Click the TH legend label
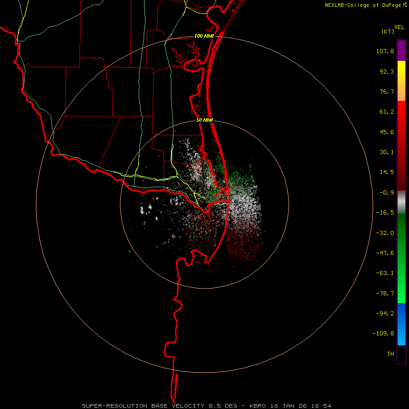The height and width of the screenshot is (409, 409). 390,354
